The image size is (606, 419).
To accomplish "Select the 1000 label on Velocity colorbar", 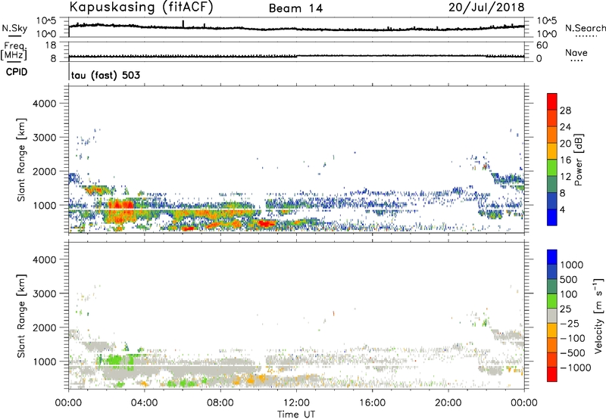I will 572,265.
